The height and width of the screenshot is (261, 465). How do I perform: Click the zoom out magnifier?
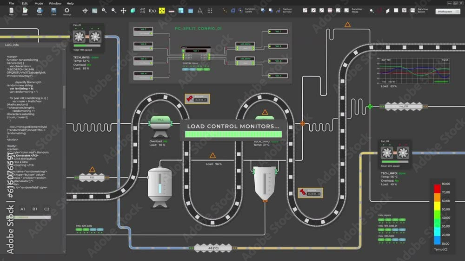(x=113, y=11)
